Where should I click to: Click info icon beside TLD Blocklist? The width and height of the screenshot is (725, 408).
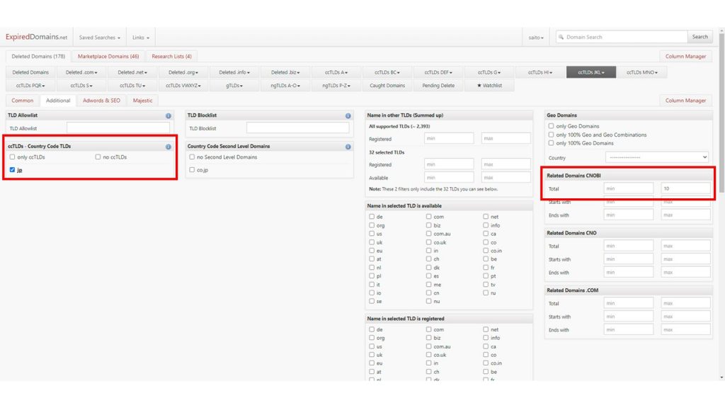pyautogui.click(x=348, y=115)
